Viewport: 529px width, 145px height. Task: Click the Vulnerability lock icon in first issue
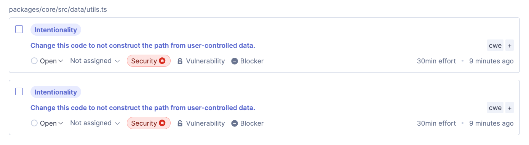tap(180, 61)
